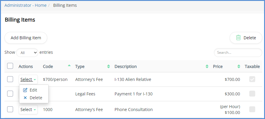Open the Show entries dropdown

click(x=27, y=53)
